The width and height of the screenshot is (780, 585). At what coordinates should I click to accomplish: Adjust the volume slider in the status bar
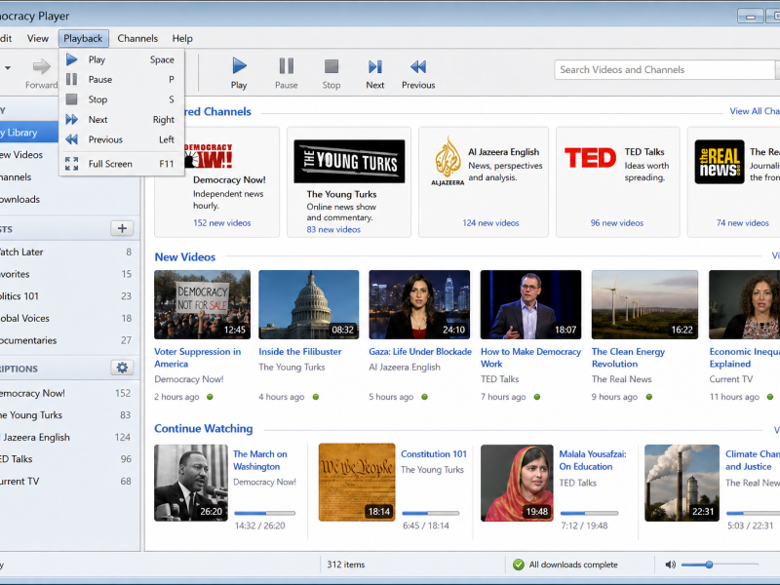720,565
